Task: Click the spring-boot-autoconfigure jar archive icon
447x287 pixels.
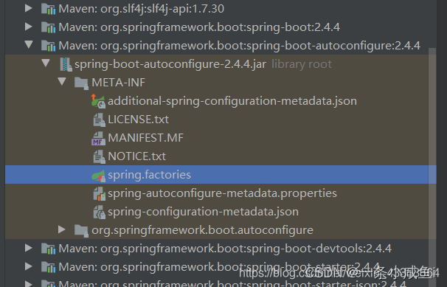Action: (x=66, y=64)
